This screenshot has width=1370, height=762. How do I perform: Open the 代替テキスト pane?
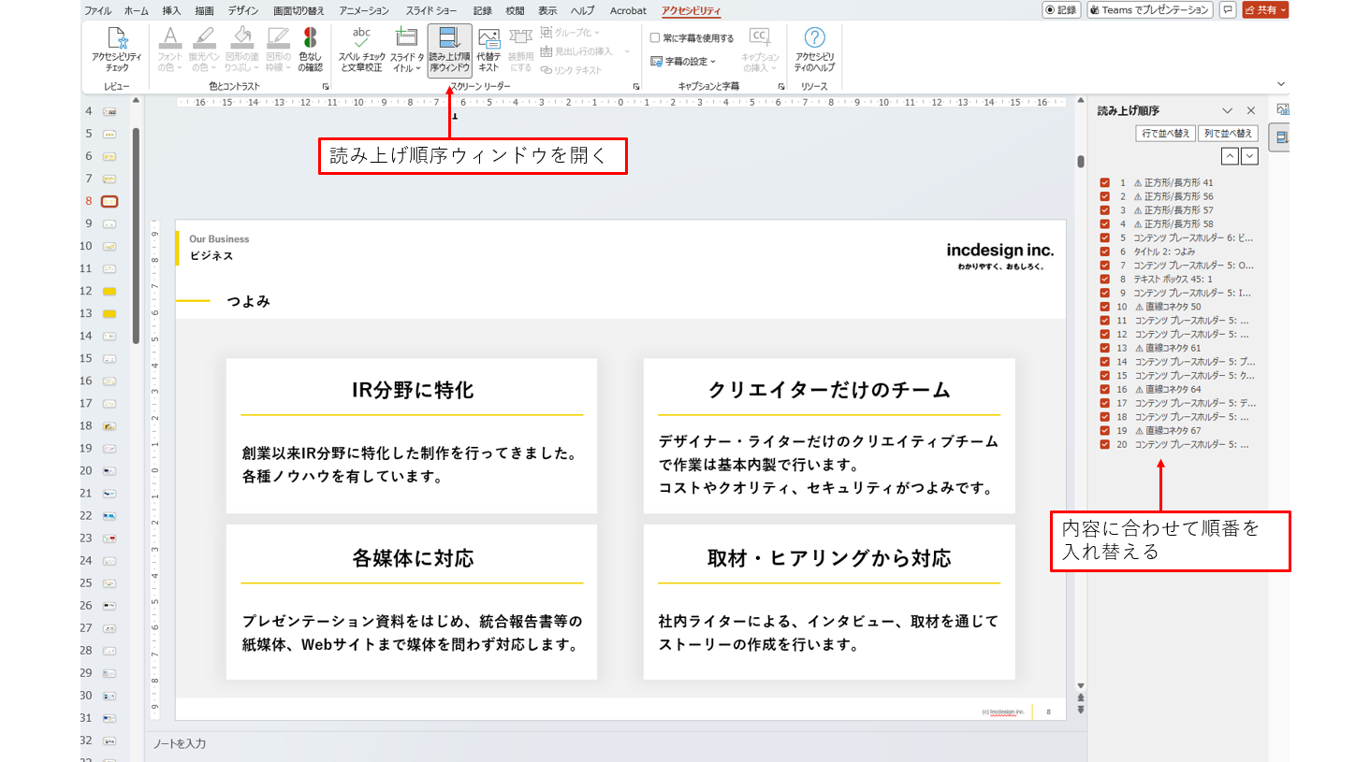coord(488,50)
